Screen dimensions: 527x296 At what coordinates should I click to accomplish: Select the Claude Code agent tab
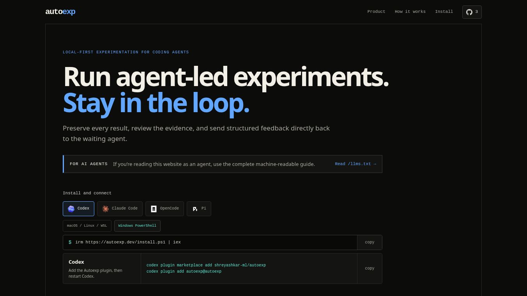click(x=120, y=209)
